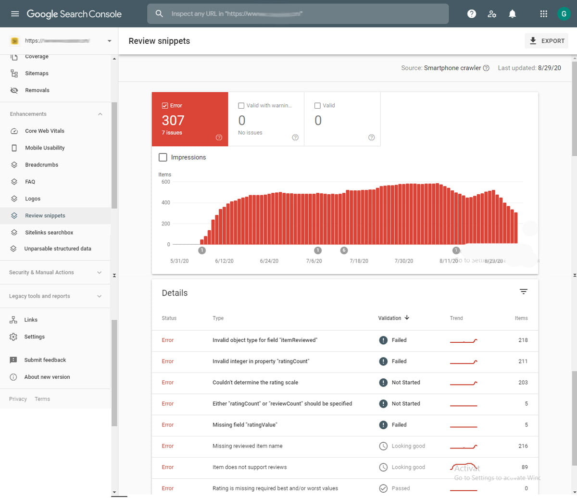The width and height of the screenshot is (577, 498).
Task: Open Review snippets in sidebar
Action: [x=55, y=216]
